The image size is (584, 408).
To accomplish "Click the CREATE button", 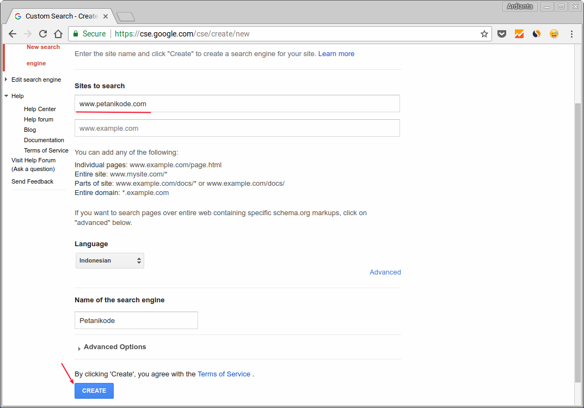I will click(x=94, y=391).
